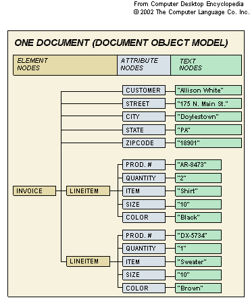Click the TEXT NODES legend header

[206, 65]
